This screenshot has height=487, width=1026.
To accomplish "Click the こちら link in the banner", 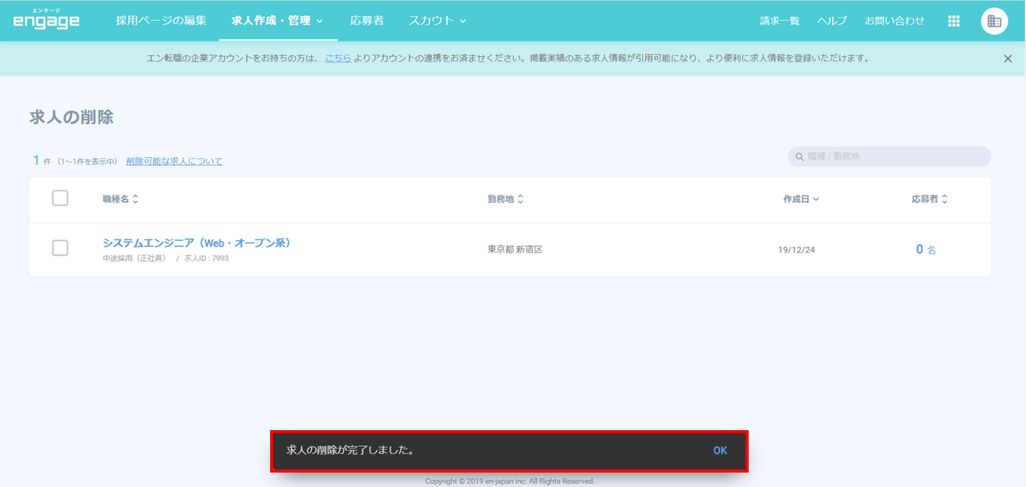I will pos(337,58).
